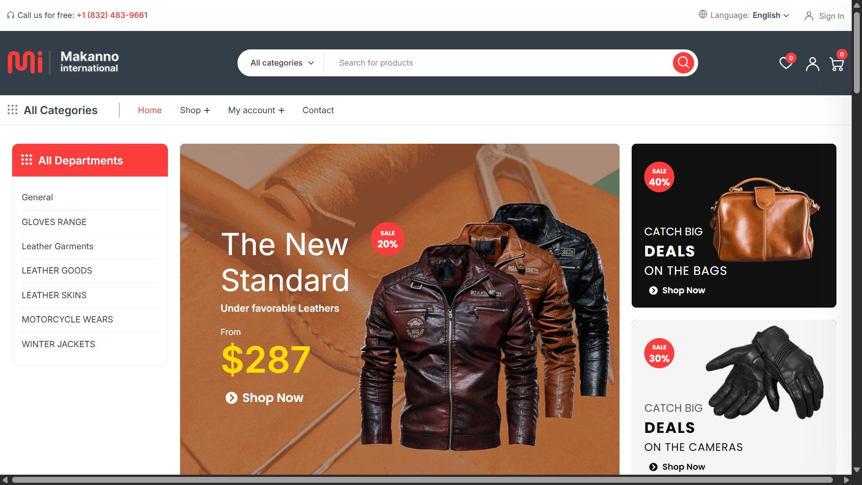This screenshot has height=485, width=862.
Task: Click the account profile icon in header
Action: coord(812,64)
